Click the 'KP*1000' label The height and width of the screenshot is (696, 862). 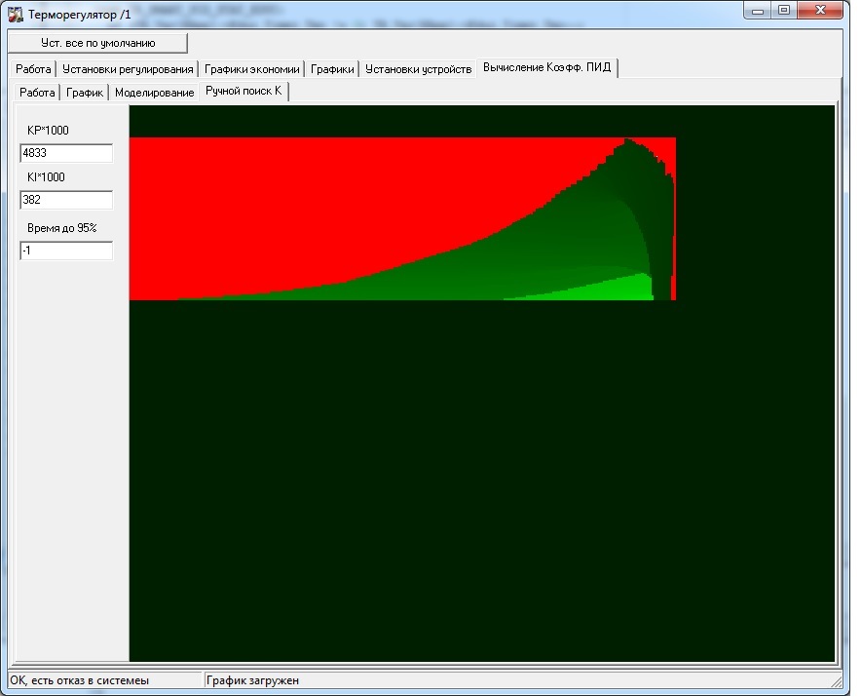click(x=48, y=131)
